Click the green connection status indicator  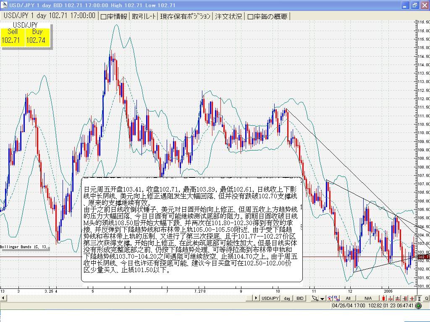419,306
